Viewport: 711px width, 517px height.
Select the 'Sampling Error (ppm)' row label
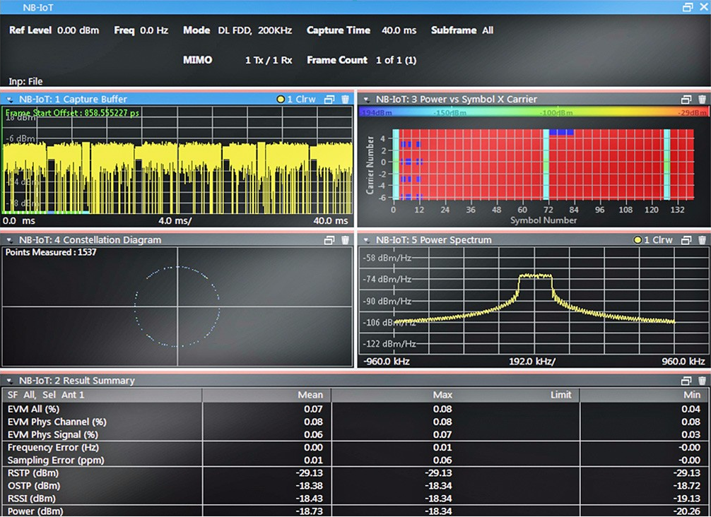coord(56,460)
